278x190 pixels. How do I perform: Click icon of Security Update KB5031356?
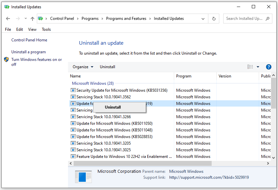click(73, 90)
